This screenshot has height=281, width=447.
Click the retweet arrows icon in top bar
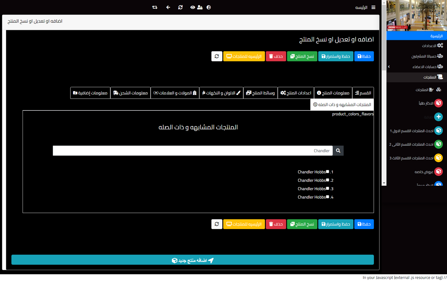click(x=155, y=8)
